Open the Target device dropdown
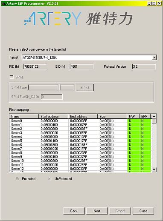Image resolution: width=163 pixels, height=221 pixels. 154,57
